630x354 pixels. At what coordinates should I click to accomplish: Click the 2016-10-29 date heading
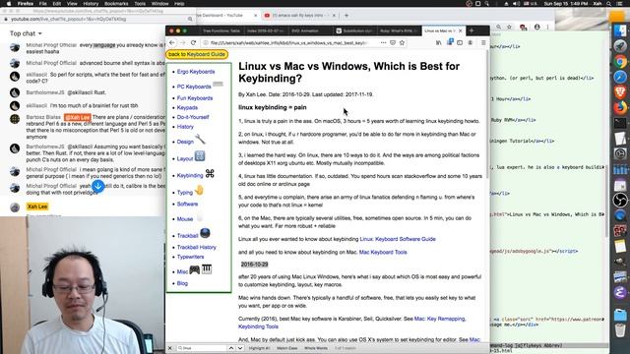pyautogui.click(x=254, y=265)
